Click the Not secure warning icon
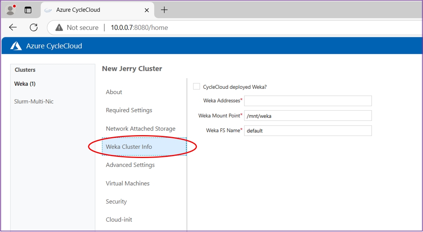Image resolution: width=423 pixels, height=232 pixels. pyautogui.click(x=59, y=27)
